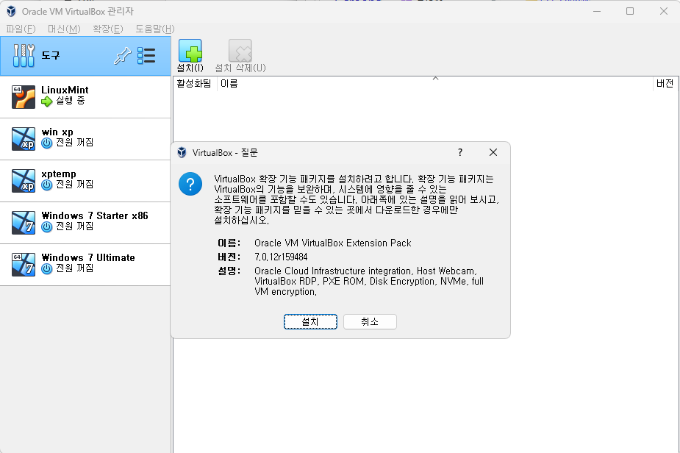Select the LinuxMint text label
Screen dimensions: 680x453
[x=65, y=90]
